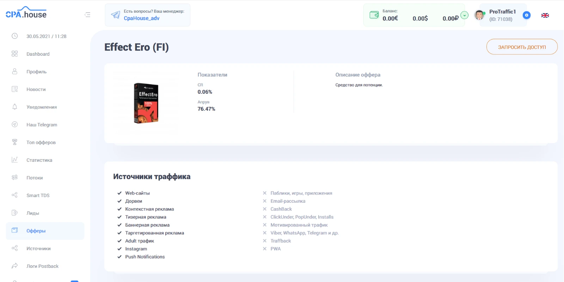Click the Профиль user icon
Viewport: 564px width, 282px height.
(14, 71)
